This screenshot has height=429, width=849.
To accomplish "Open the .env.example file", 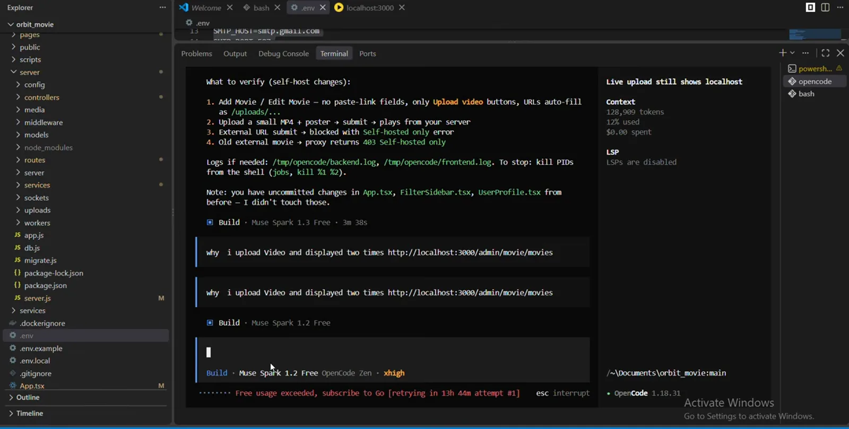I will (41, 348).
